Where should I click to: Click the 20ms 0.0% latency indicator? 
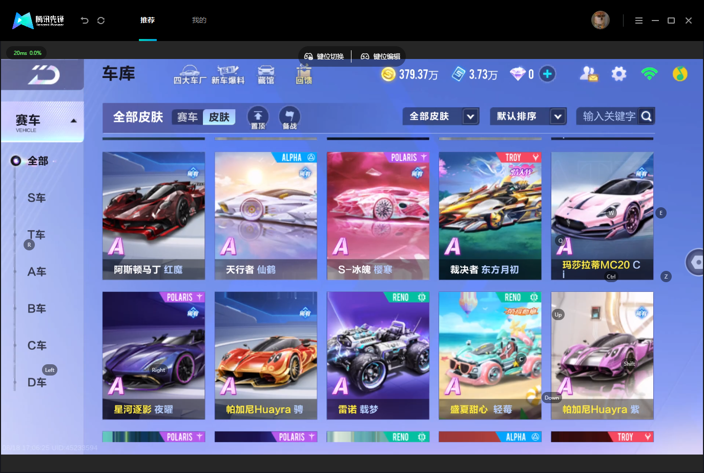tap(27, 53)
